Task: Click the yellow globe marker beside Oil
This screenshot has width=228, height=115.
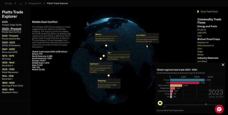Action: click(x=104, y=56)
